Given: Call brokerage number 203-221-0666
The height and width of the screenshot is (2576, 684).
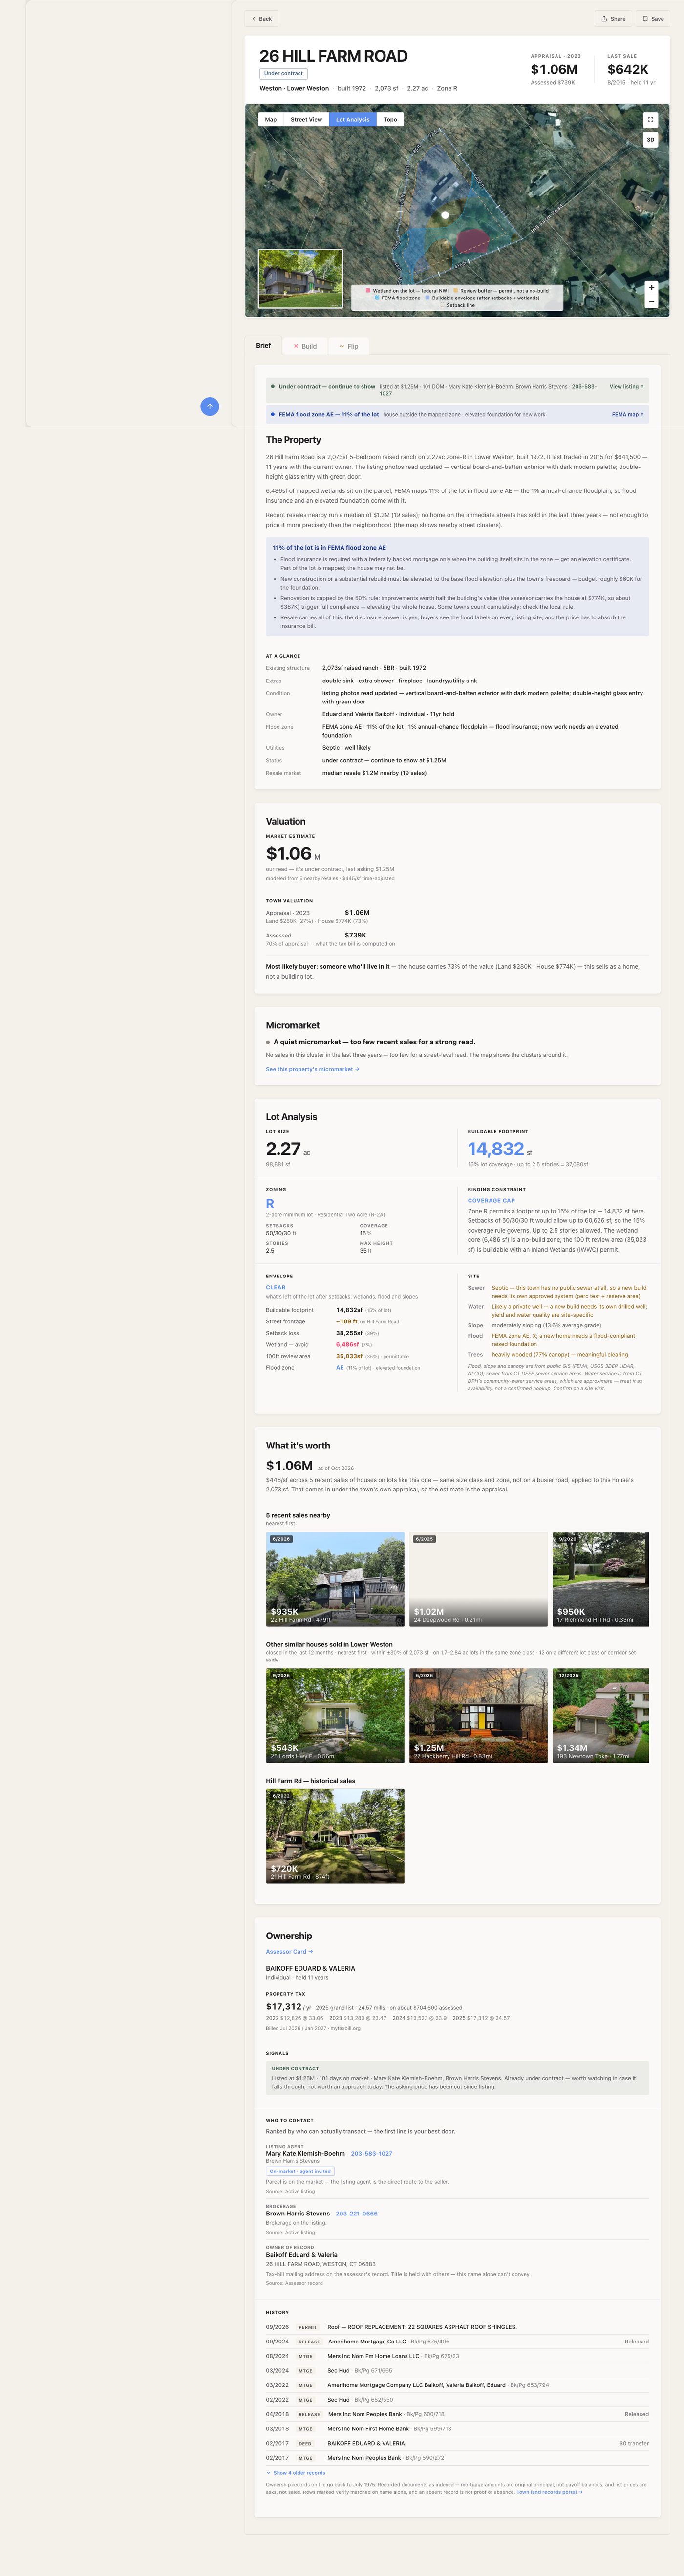Looking at the screenshot, I should tap(357, 2213).
